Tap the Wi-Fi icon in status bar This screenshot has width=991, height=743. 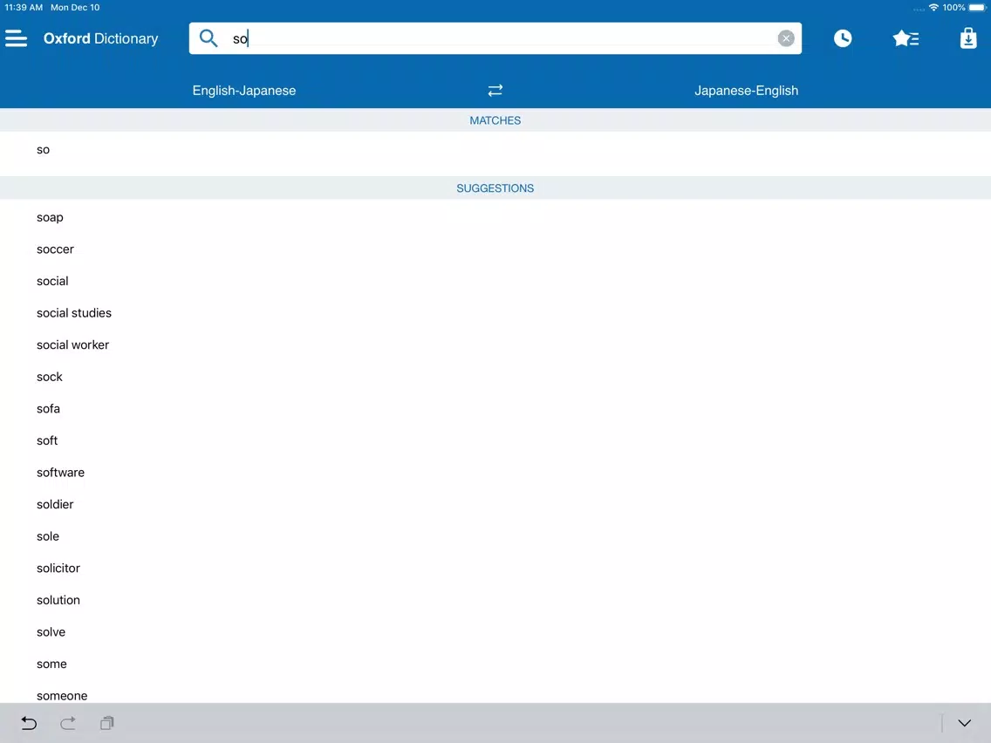pyautogui.click(x=933, y=8)
